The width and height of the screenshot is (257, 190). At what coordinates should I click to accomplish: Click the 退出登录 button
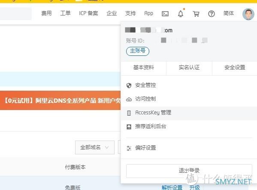189,171
